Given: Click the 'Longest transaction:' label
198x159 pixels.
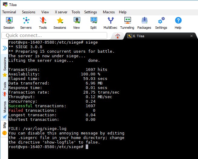Looking at the screenshot, I should (33, 115).
